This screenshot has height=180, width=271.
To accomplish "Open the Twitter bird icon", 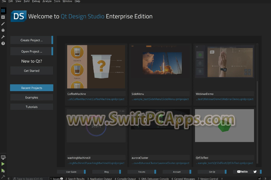I will [255, 171].
